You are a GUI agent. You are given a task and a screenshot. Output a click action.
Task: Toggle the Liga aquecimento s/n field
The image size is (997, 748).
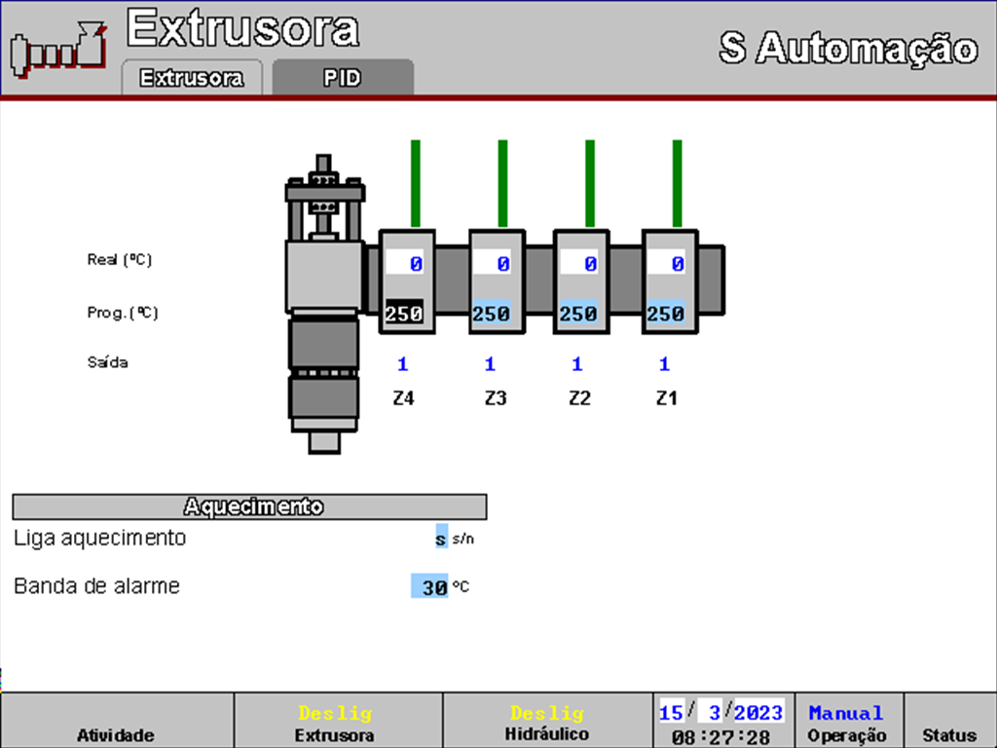(x=441, y=538)
